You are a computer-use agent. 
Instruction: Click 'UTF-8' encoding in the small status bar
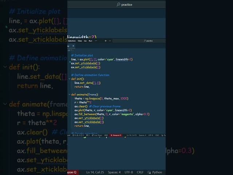[x=150, y=135]
